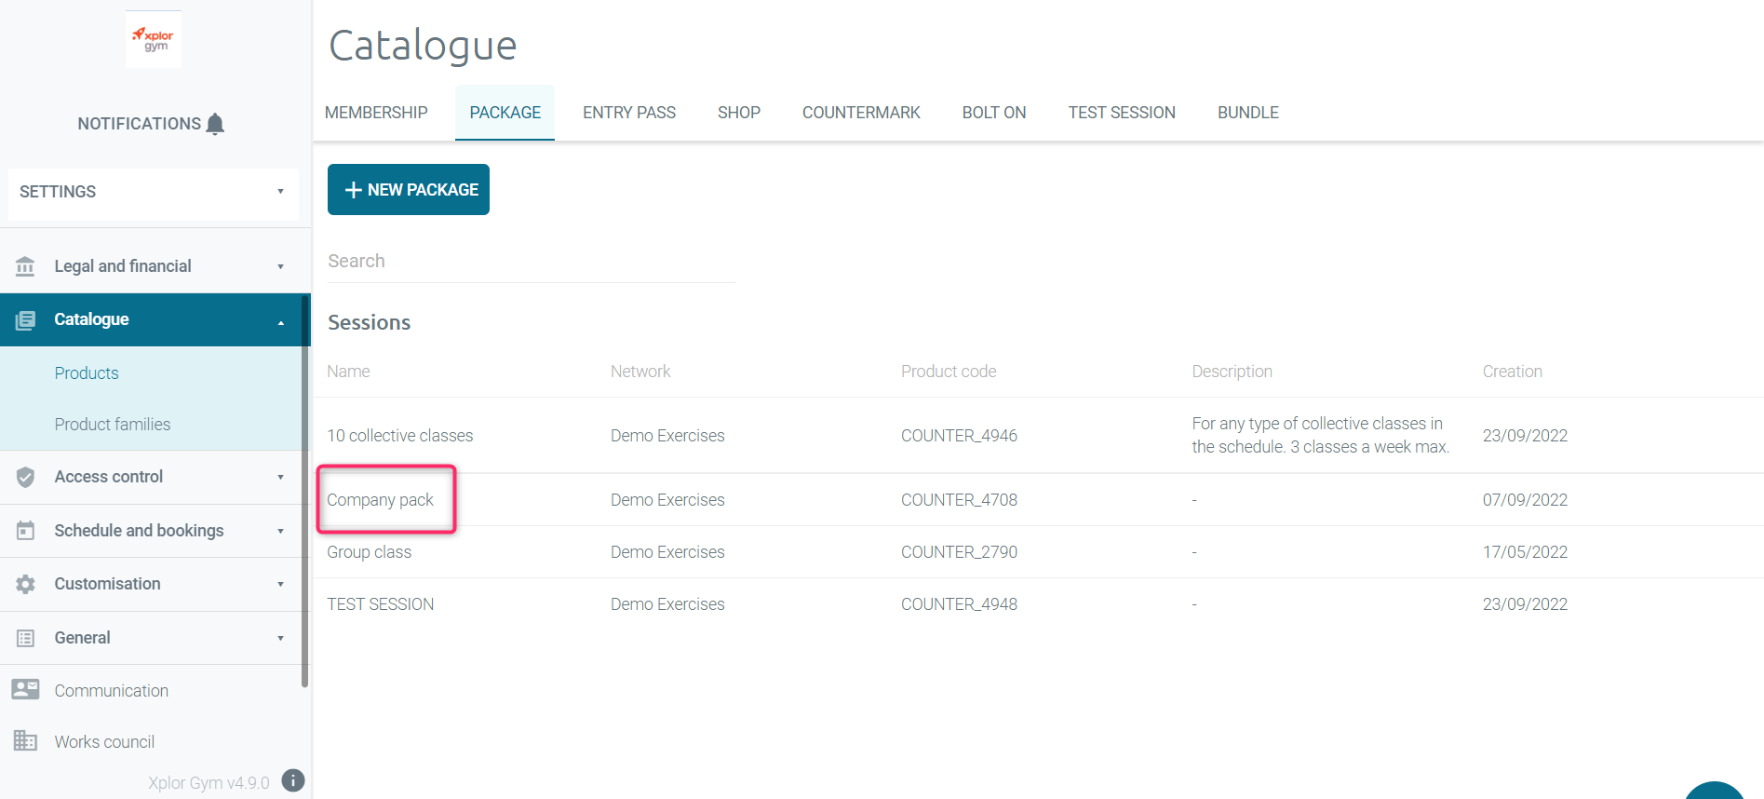Click the Xplor Gym logo
Screen dimensions: 1764x799
coord(154,40)
